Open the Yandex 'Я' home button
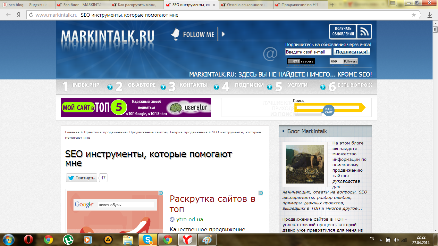 [x=19, y=15]
